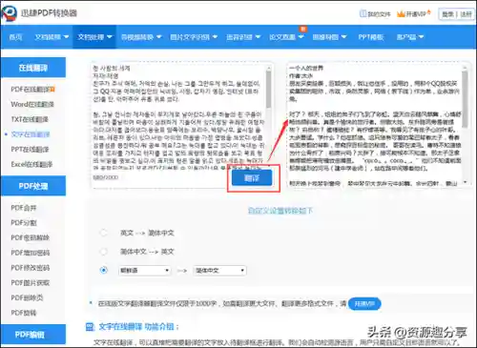This screenshot has height=348, width=477.
Task: Open the 简体中文 target language dropdown
Action: pos(219,271)
